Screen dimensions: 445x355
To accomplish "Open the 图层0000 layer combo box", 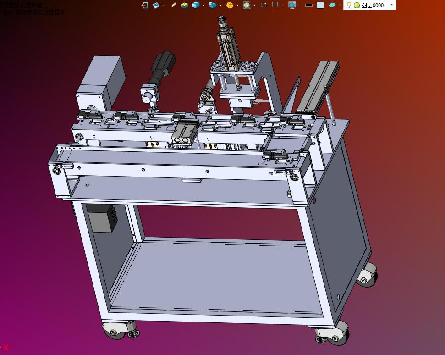I will tap(369, 5).
